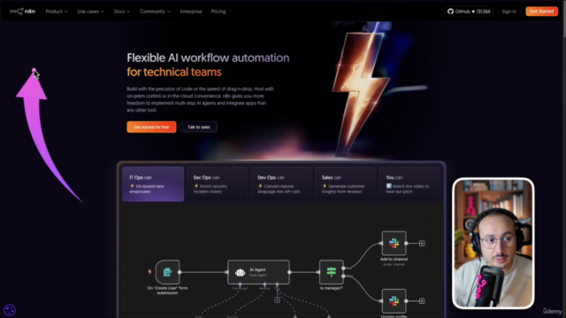The image size is (566, 318).
Task: Click the GitHub octocat icon
Action: pos(450,11)
